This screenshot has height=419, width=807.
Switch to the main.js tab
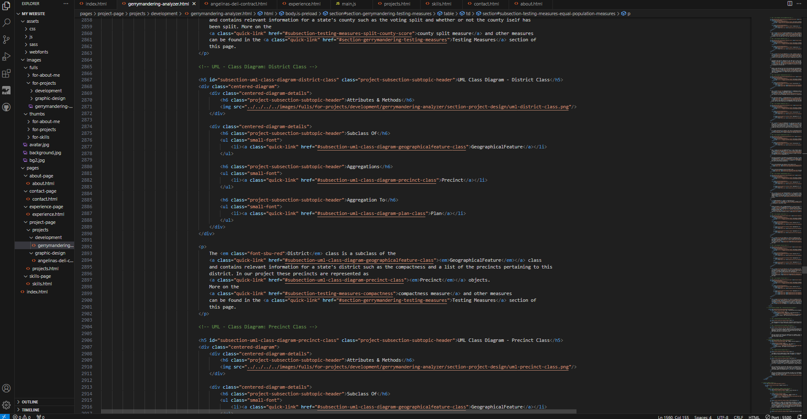(349, 4)
